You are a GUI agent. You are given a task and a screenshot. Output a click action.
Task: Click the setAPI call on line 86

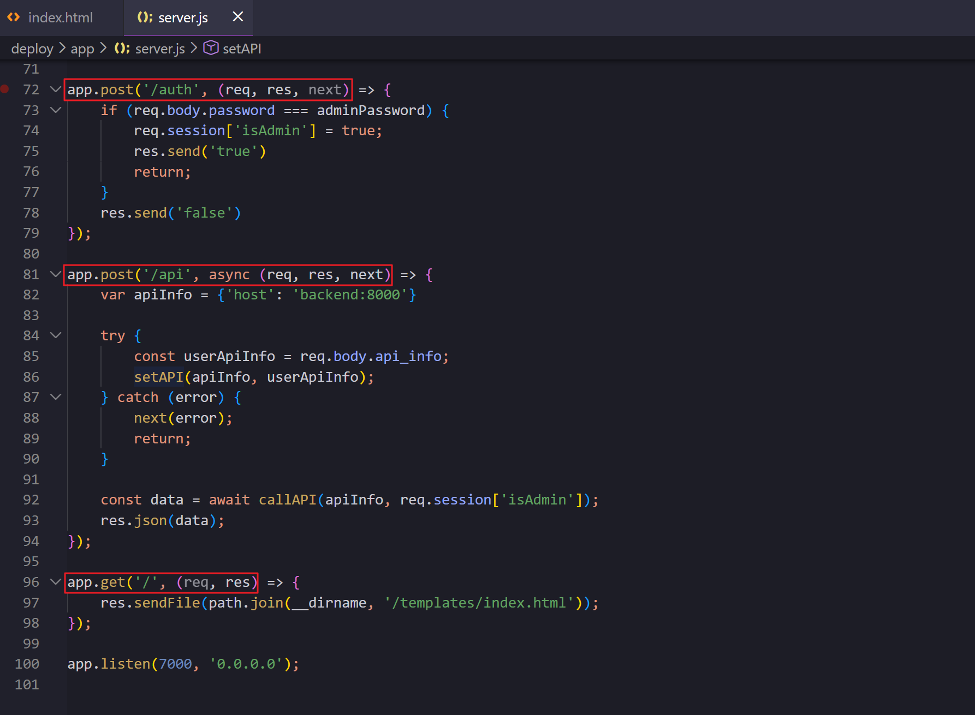coord(159,377)
